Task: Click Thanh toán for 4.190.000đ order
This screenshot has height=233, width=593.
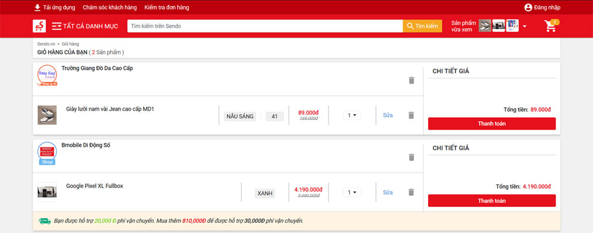Action: (492, 200)
